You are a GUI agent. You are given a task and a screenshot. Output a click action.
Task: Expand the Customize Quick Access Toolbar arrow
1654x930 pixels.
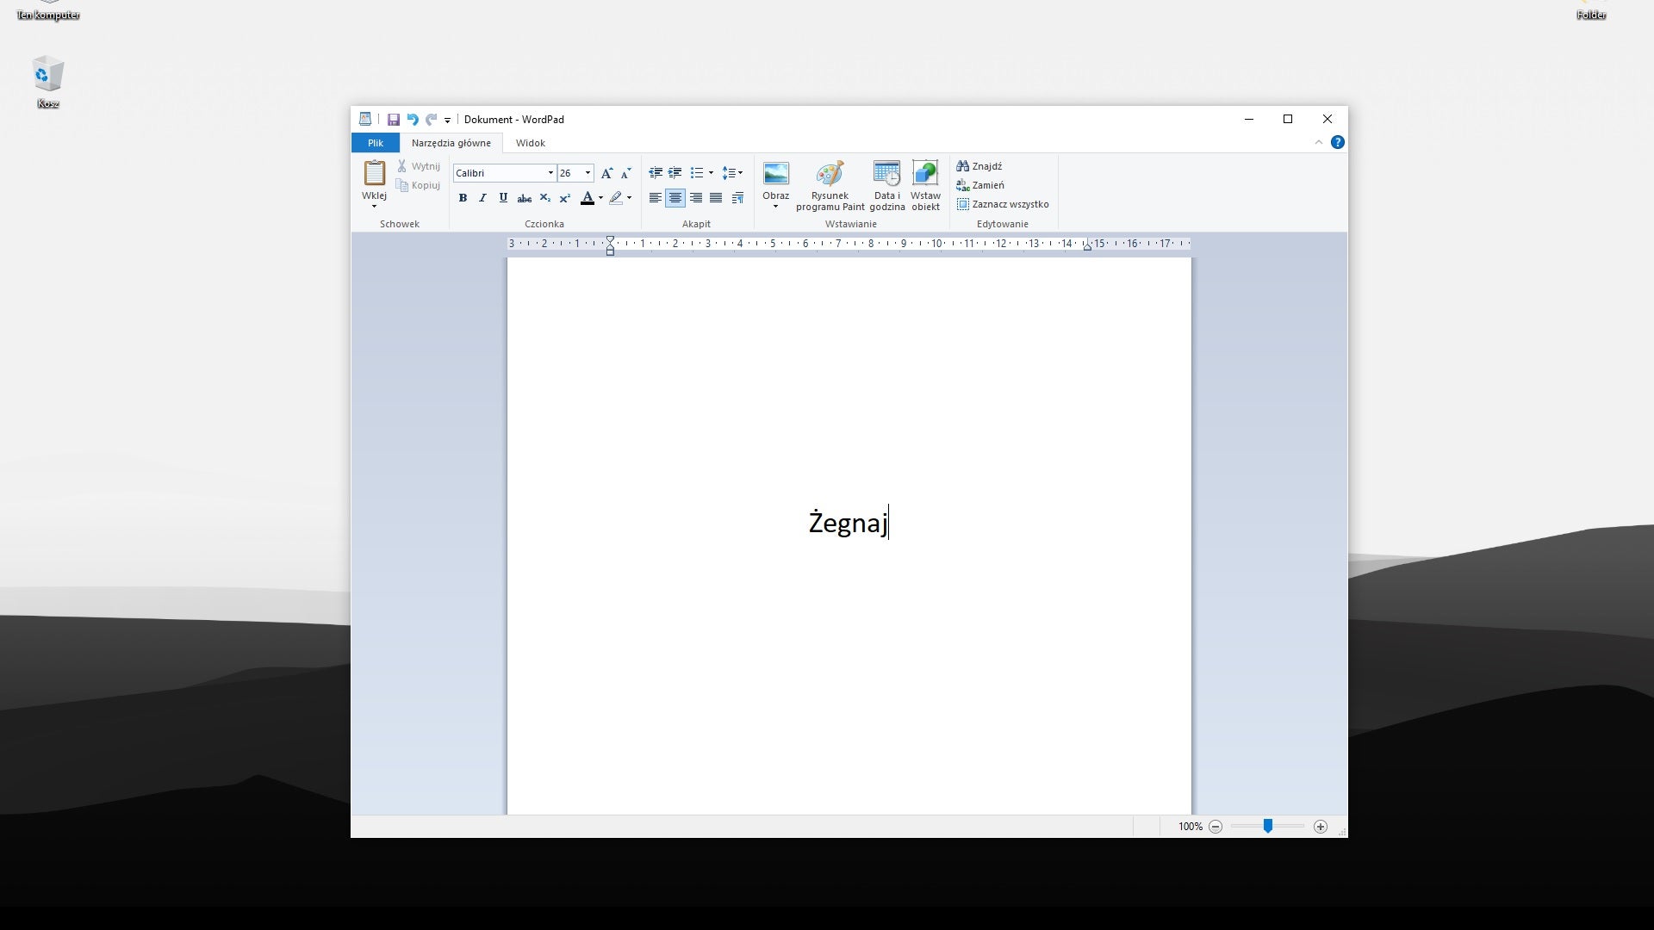tap(447, 121)
